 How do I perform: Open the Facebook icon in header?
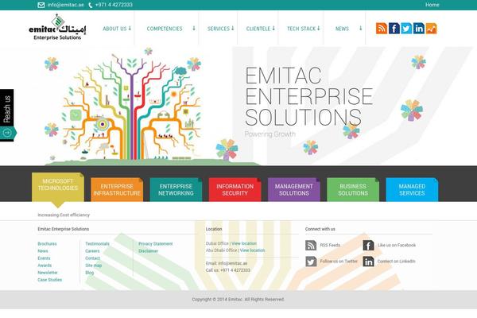pyautogui.click(x=394, y=29)
